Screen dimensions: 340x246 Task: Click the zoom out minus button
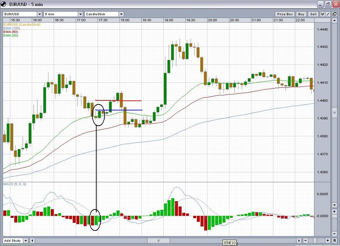(x=305, y=241)
